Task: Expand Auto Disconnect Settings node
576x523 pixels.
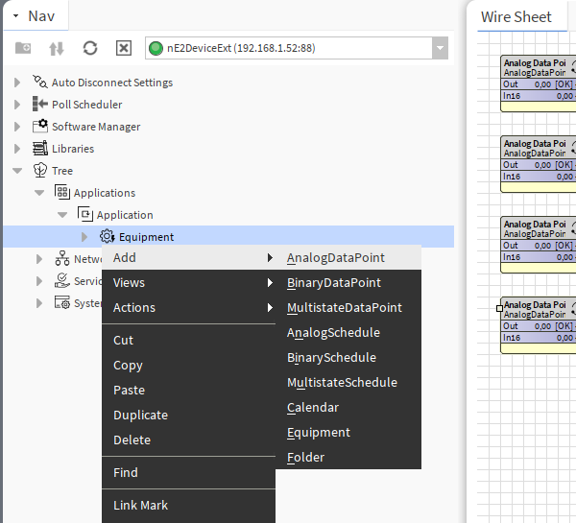Action: pyautogui.click(x=17, y=83)
